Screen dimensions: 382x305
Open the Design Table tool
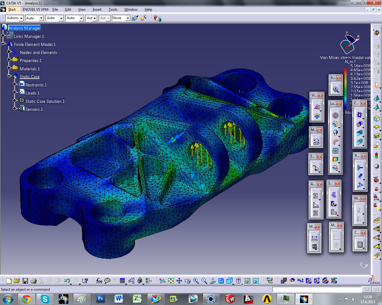pos(122,281)
